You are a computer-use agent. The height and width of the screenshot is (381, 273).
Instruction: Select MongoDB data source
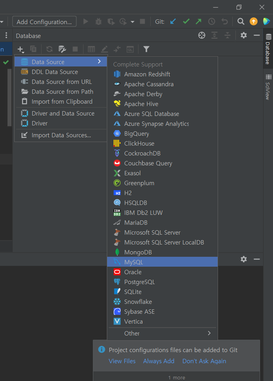pyautogui.click(x=162, y=252)
